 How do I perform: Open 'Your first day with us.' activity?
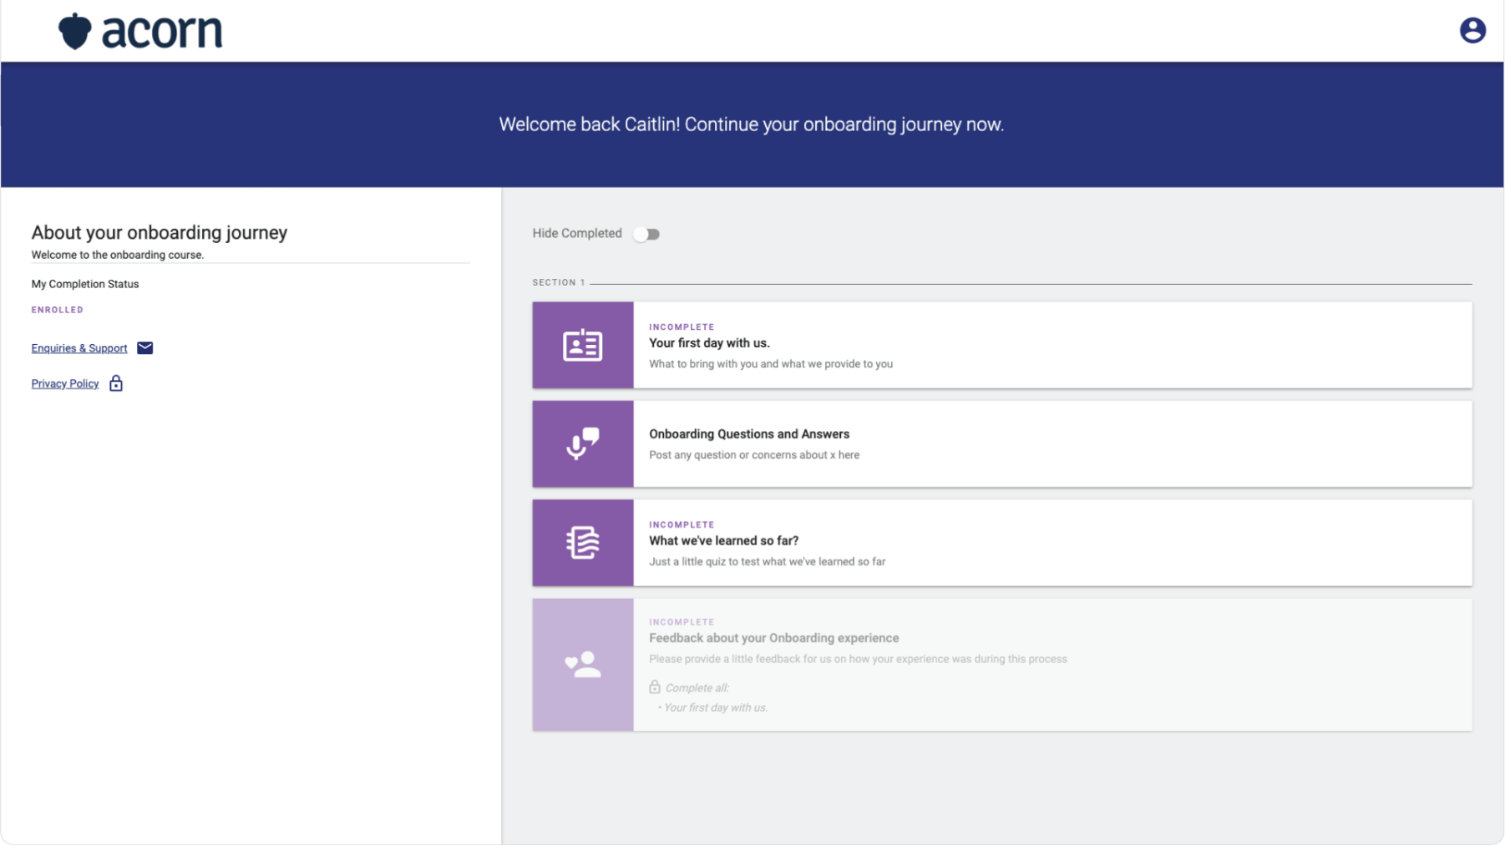(x=709, y=343)
